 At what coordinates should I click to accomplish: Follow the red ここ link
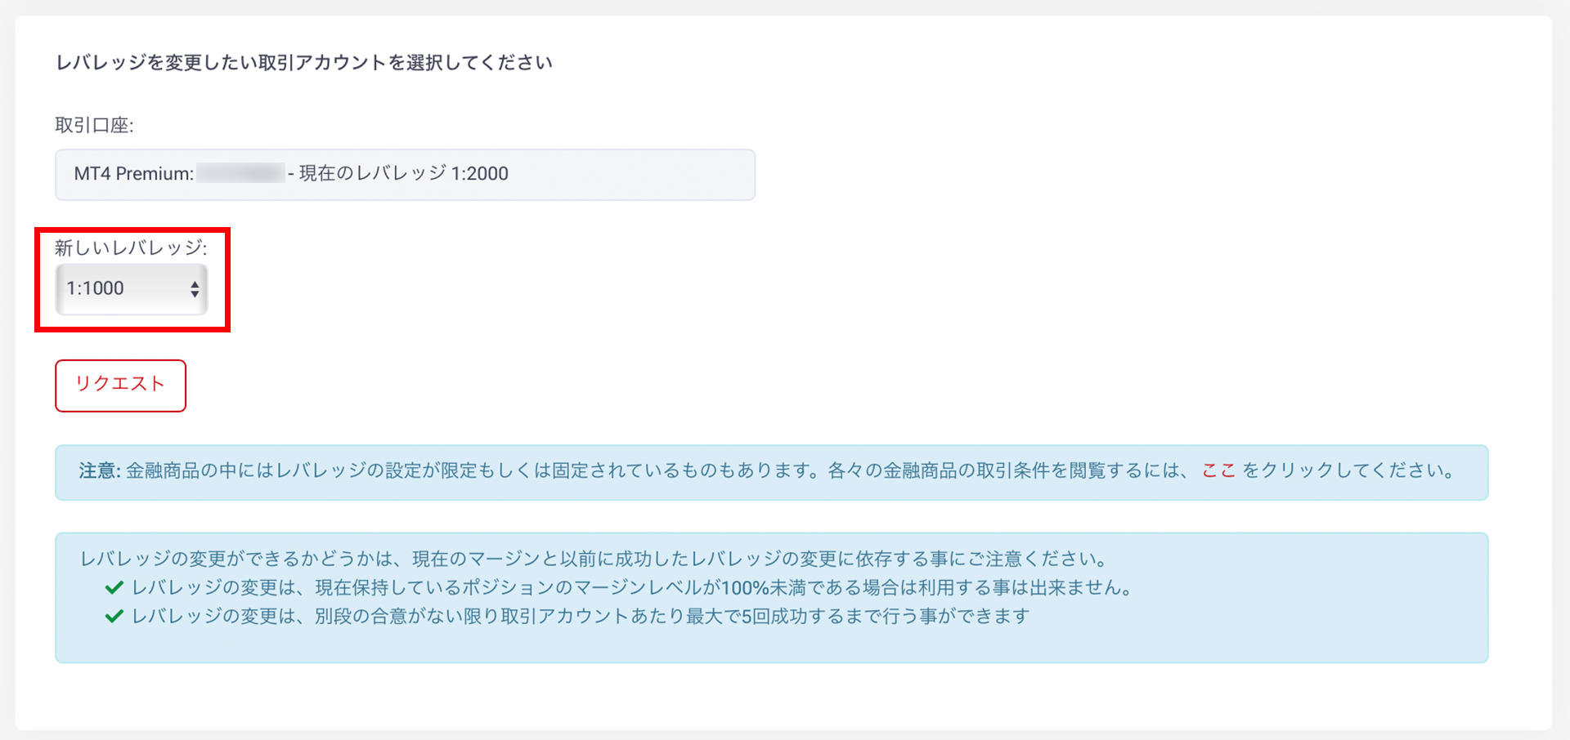1218,470
